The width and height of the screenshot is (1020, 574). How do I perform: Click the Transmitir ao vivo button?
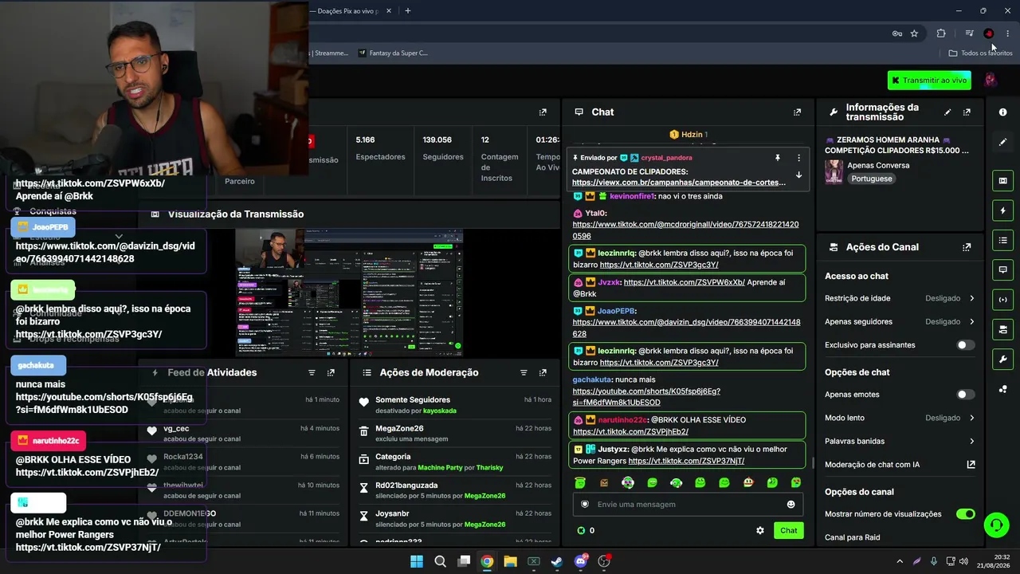pyautogui.click(x=929, y=81)
